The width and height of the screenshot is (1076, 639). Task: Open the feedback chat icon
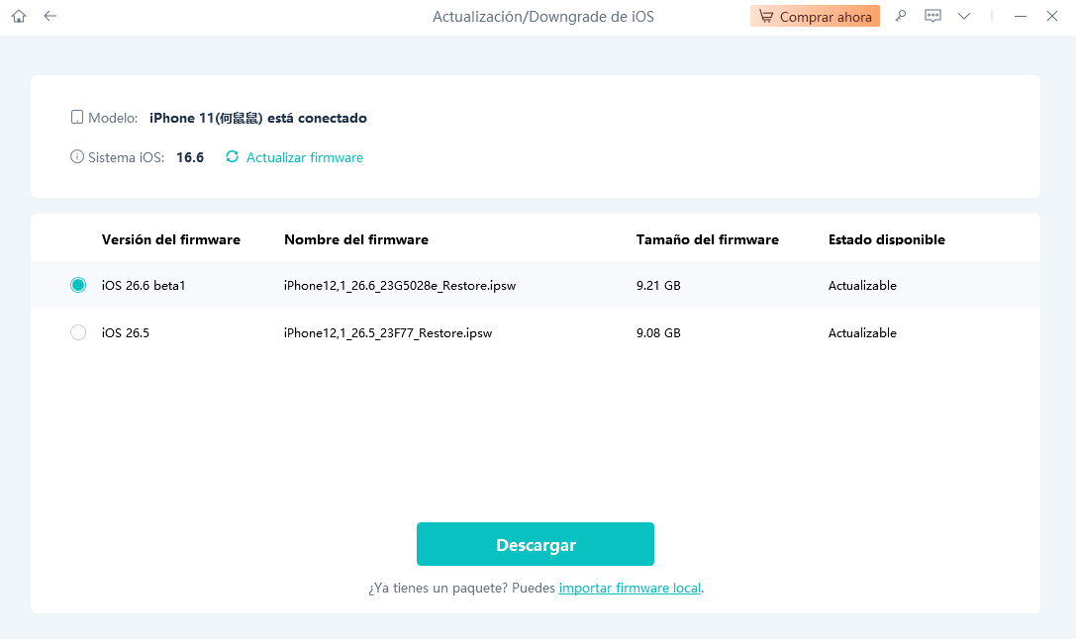(932, 16)
